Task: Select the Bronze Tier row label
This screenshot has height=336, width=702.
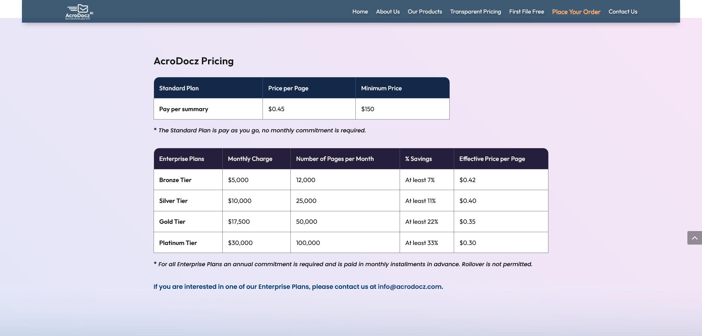Action: [x=188, y=180]
